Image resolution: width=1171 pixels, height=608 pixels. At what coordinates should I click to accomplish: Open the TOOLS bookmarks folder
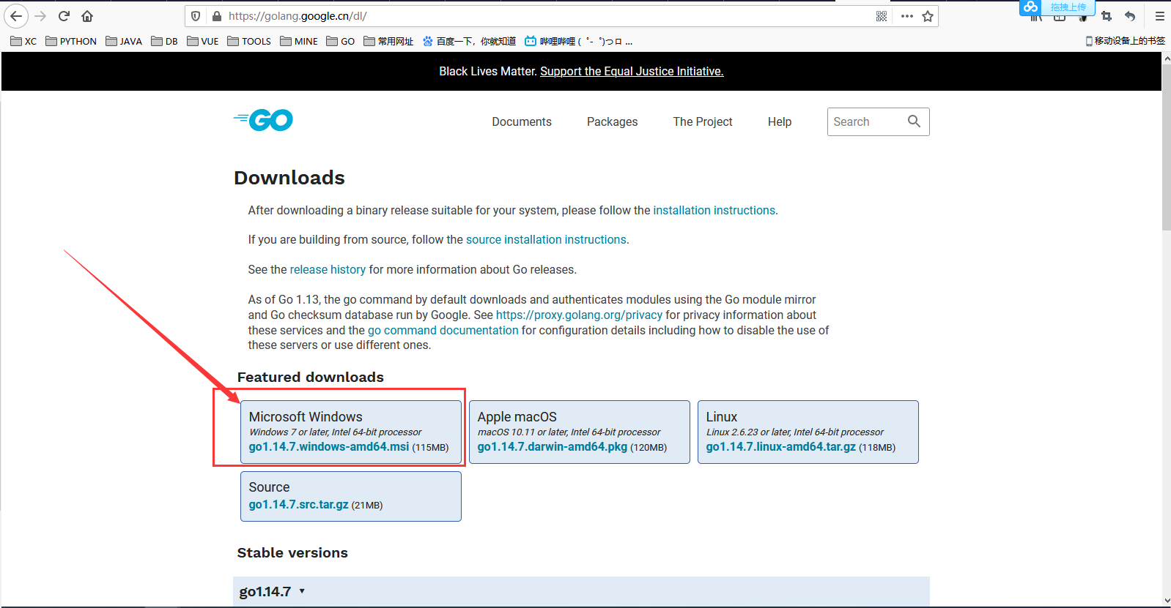tap(249, 41)
